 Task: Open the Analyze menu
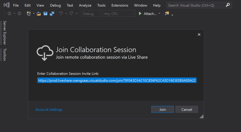85,5
